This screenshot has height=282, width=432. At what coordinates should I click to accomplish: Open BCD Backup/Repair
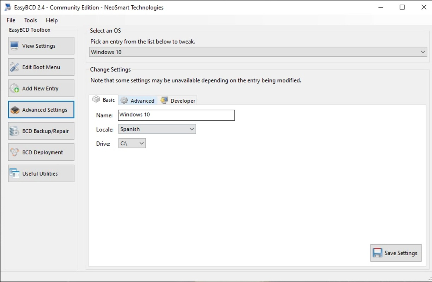pyautogui.click(x=41, y=131)
